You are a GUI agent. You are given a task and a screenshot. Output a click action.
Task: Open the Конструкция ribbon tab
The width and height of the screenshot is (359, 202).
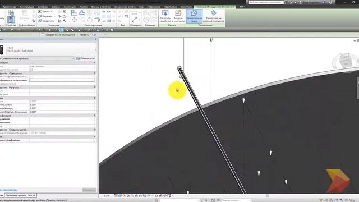[x=27, y=7]
